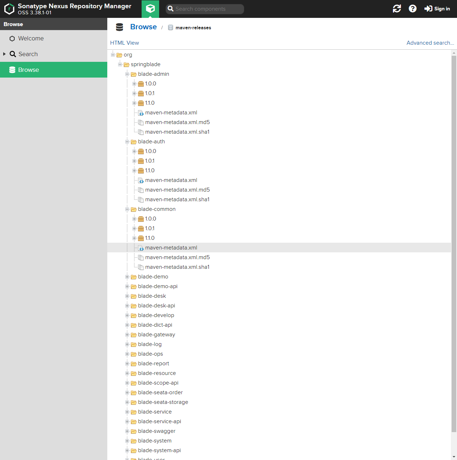Select the blade-service-api tree item
Viewport: 457px width, 460px height.
click(x=160, y=421)
